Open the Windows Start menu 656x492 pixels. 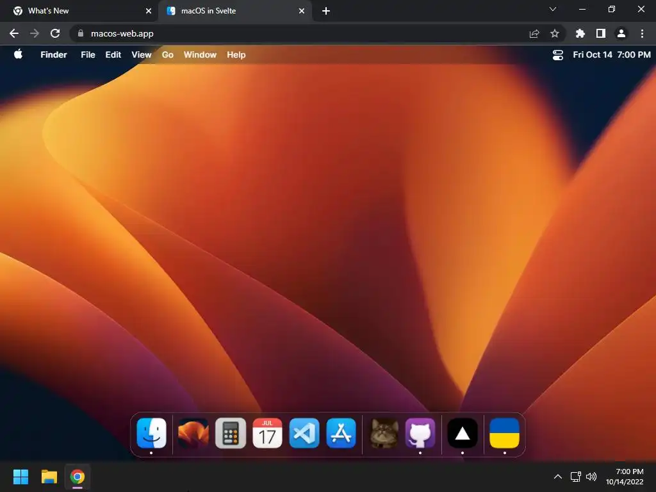tap(20, 477)
